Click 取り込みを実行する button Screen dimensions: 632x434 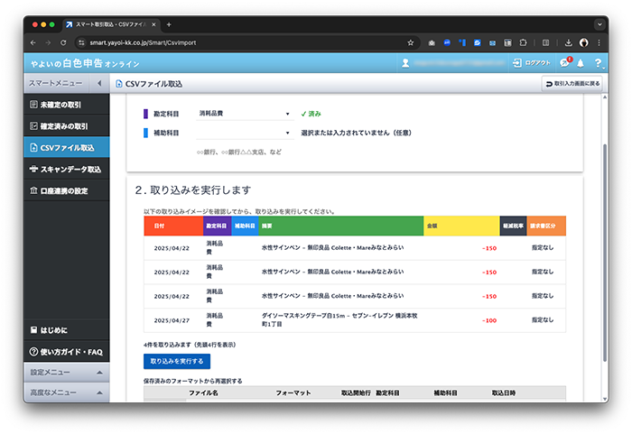[x=177, y=361]
